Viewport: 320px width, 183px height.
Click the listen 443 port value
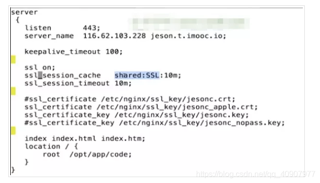pyautogui.click(x=92, y=28)
